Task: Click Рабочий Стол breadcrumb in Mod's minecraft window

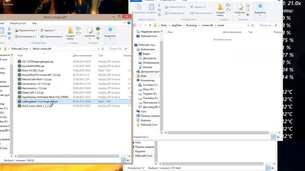Action: 20,49
